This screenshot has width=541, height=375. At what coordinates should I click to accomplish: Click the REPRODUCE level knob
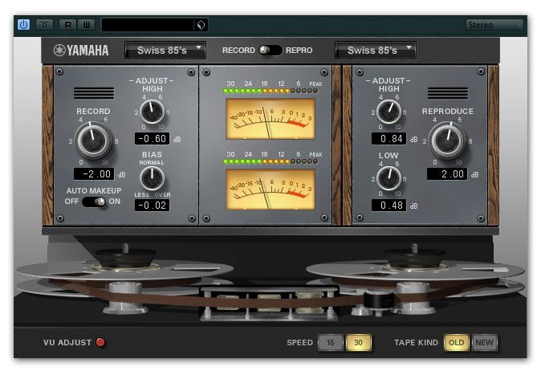click(x=448, y=141)
